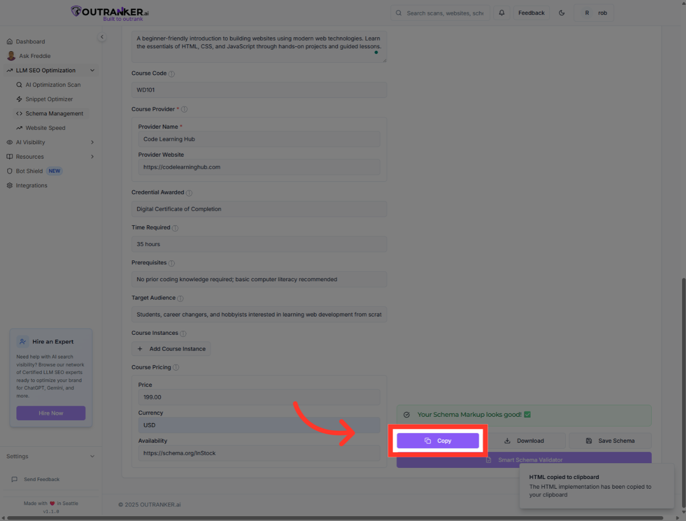
Task: Click the Course Code field containing WD101
Action: pos(259,90)
